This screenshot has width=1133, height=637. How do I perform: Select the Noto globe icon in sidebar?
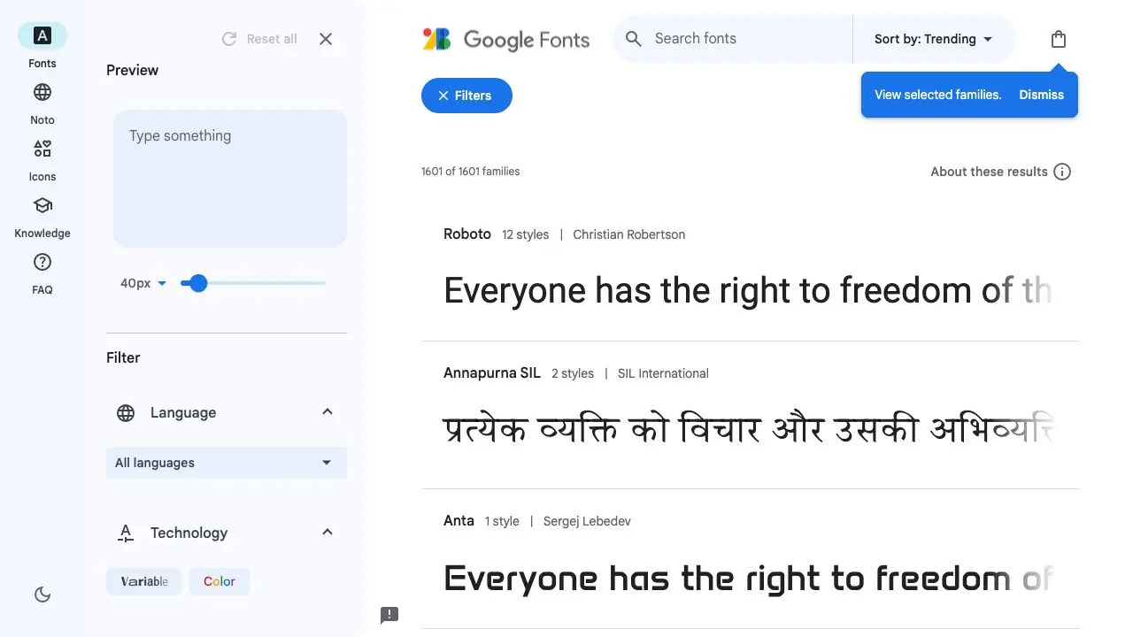42,92
